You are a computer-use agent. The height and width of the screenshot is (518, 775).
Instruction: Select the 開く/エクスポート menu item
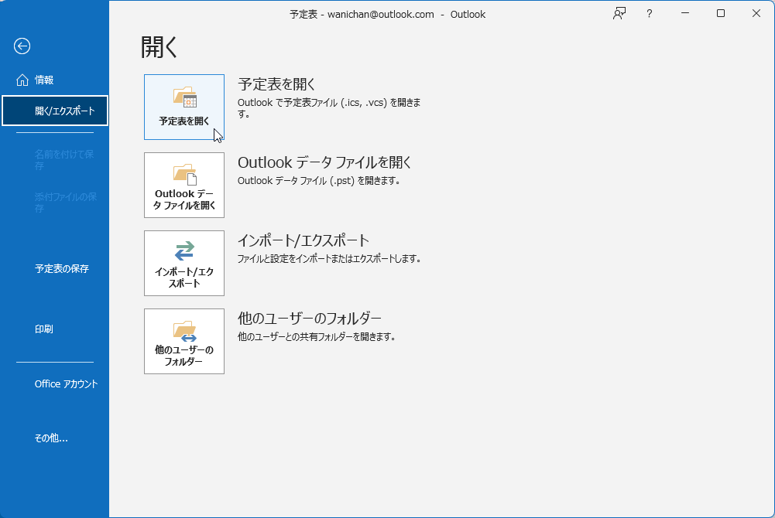[x=55, y=111]
